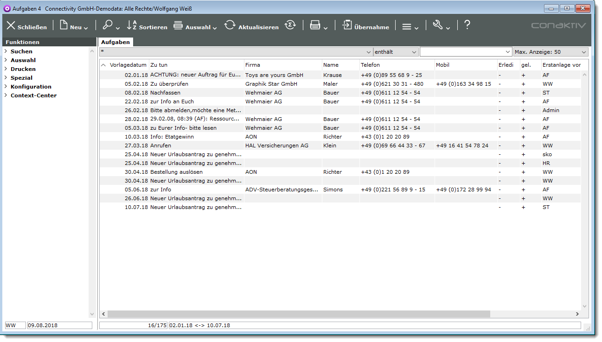This screenshot has width=602, height=342.
Task: Click the Schließen close icon in toolbar
Action: click(x=11, y=25)
